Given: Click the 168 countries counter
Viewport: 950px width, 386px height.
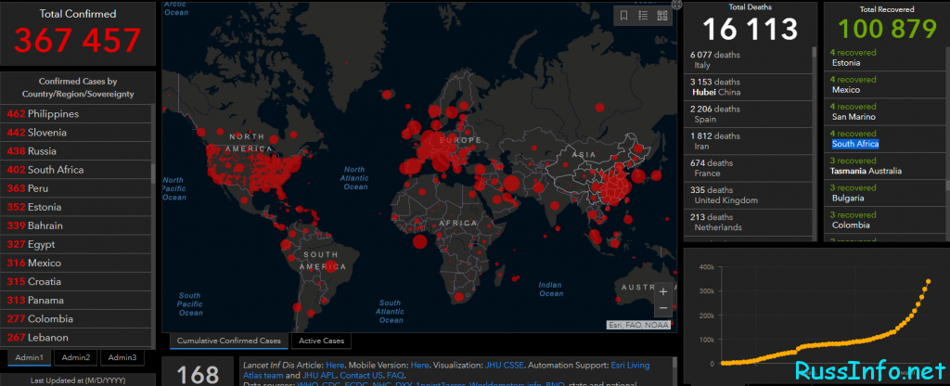Looking at the screenshot, I should click(198, 374).
